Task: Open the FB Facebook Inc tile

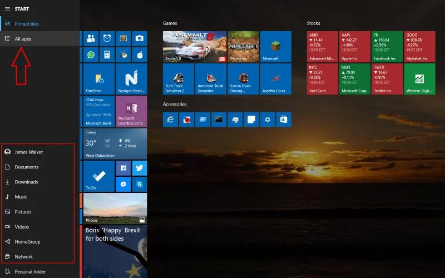Action: [387, 47]
